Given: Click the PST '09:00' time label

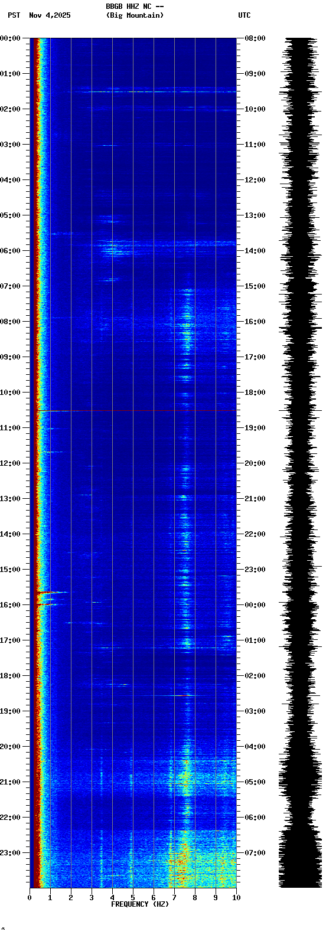Looking at the screenshot, I should pos(11,357).
